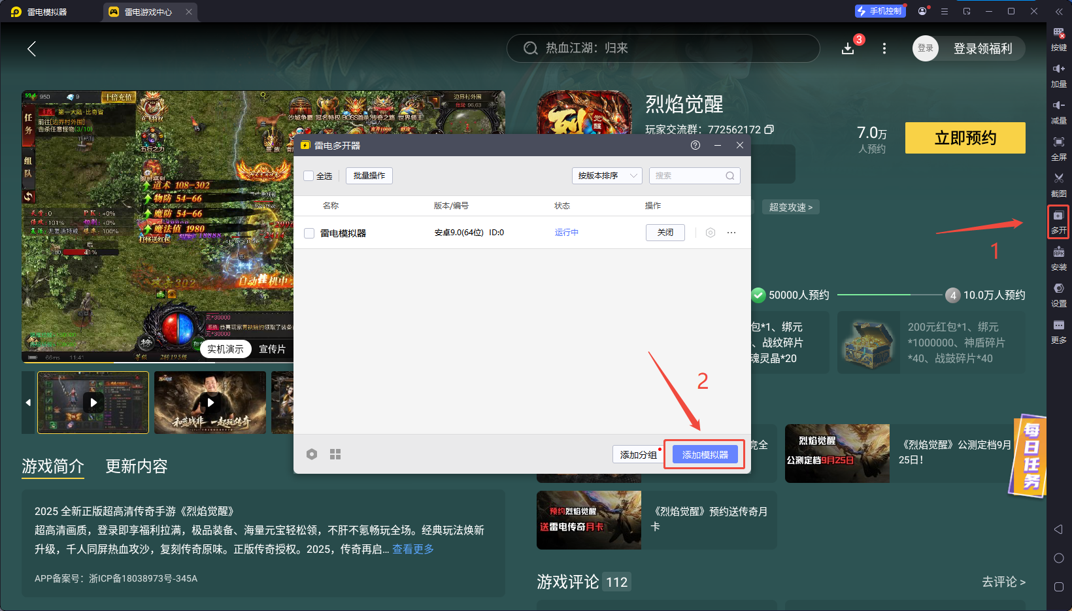Viewport: 1072px width, 611px height.
Task: Play the first gameplay video thumbnail
Action: (x=93, y=403)
